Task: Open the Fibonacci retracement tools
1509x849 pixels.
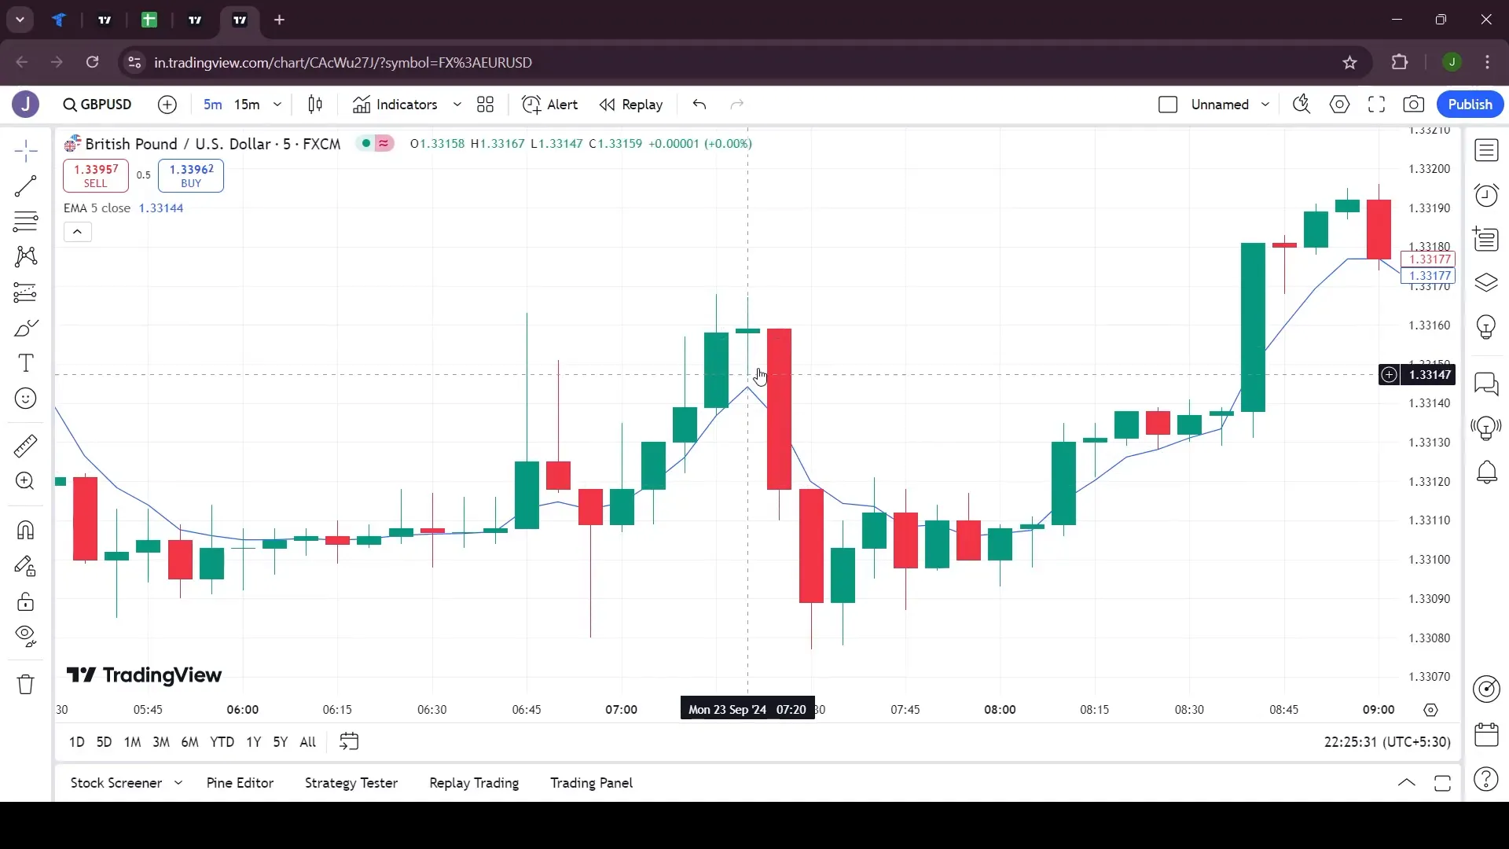Action: click(x=25, y=222)
